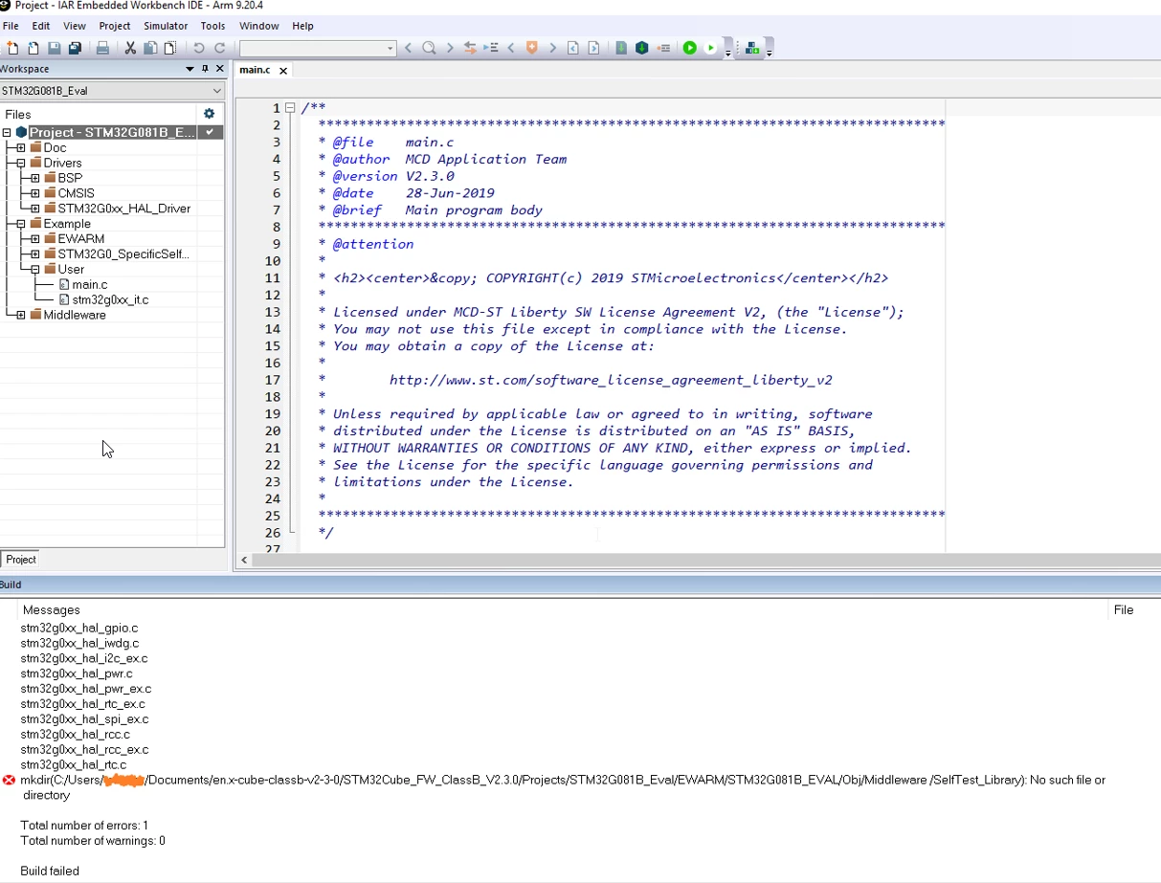Close the Workspace panel
The image size is (1161, 883).
[x=219, y=69]
